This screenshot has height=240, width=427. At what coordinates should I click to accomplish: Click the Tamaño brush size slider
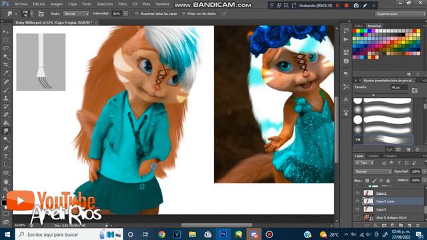[x=382, y=95]
